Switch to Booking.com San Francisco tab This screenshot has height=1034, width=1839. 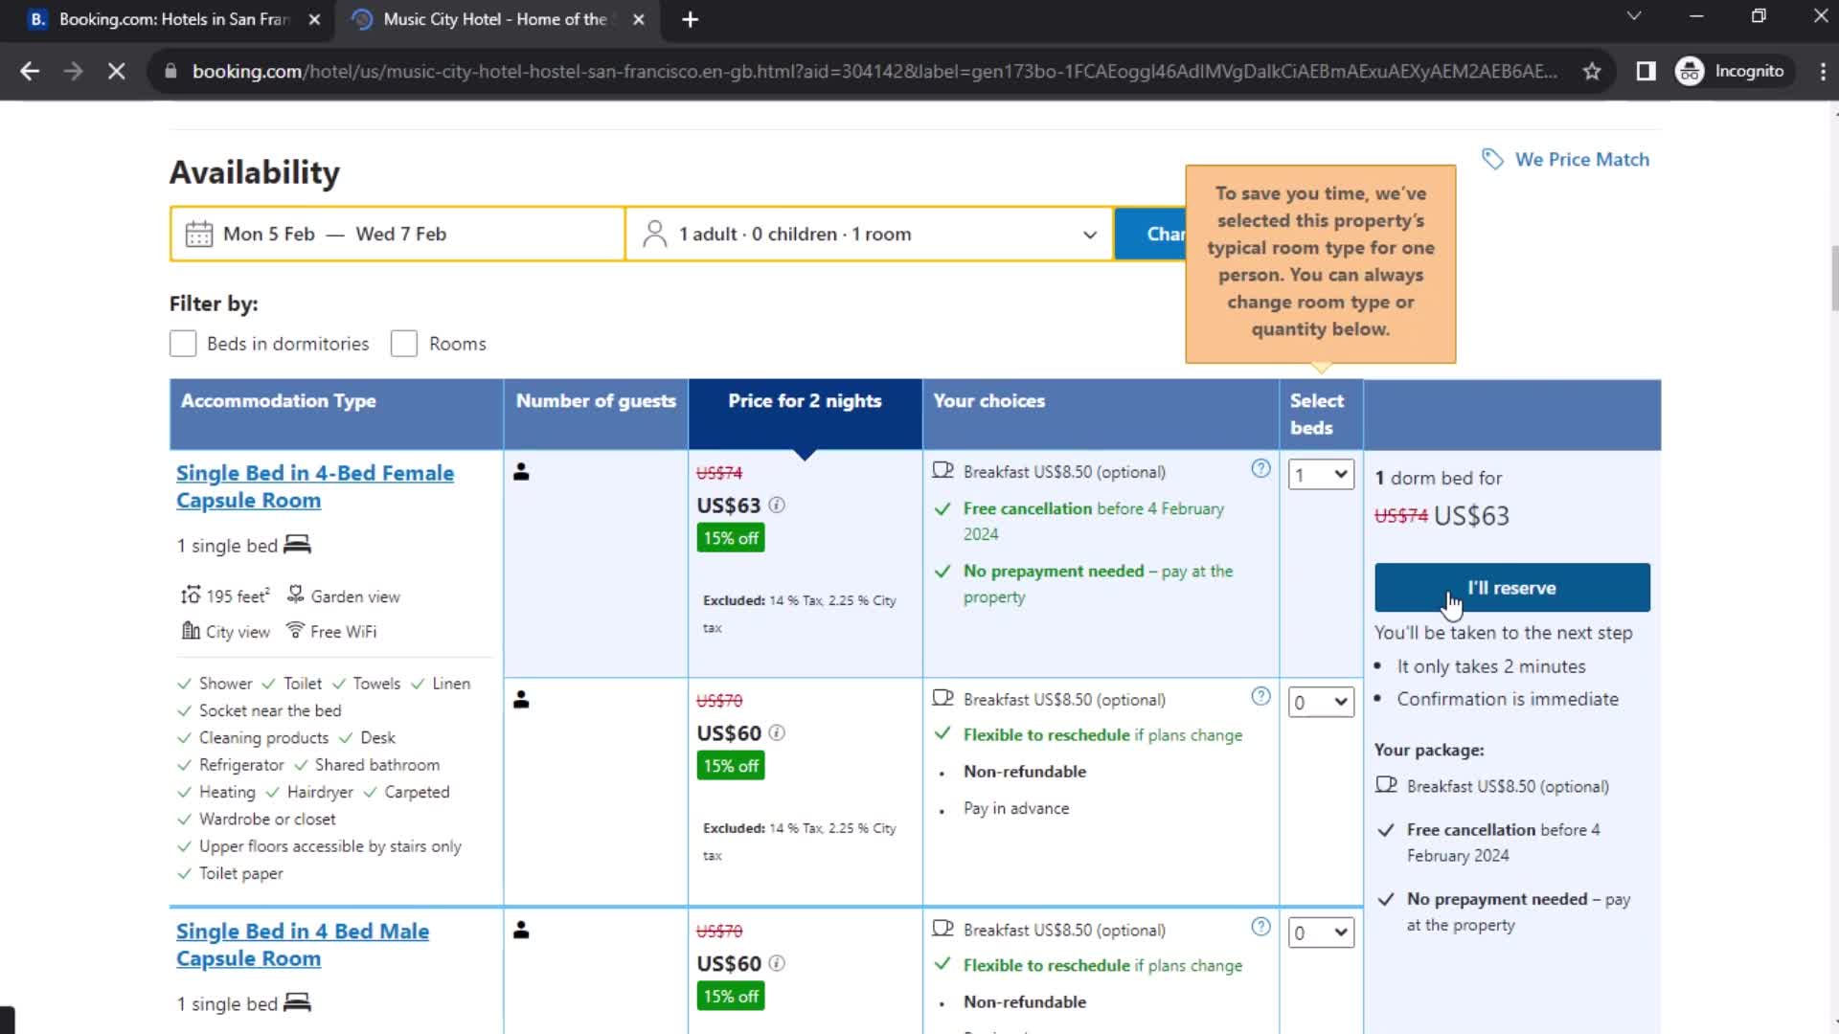171,17
